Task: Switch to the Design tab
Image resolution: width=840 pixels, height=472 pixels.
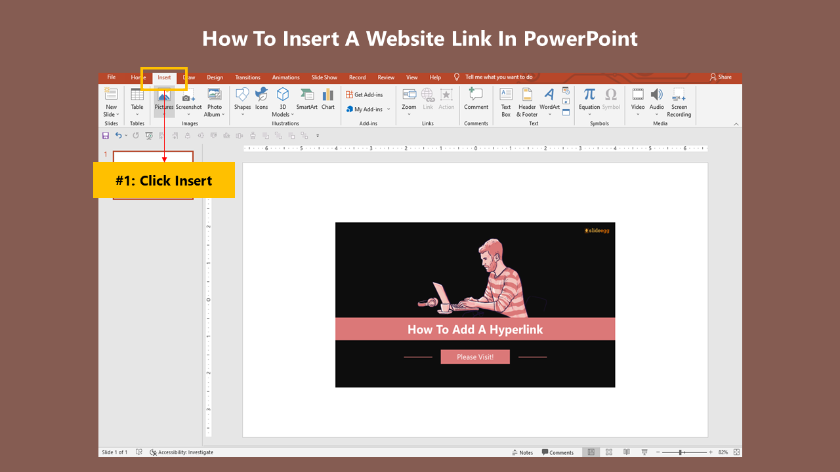Action: [215, 77]
